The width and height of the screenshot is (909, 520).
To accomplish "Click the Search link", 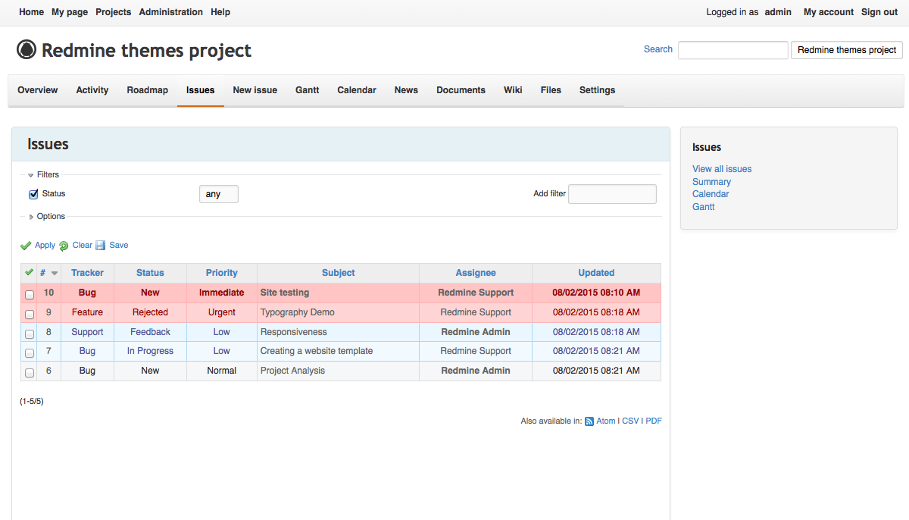I will pos(658,49).
